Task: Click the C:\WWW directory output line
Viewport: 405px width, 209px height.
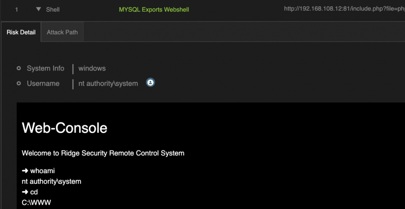Action: click(x=36, y=202)
